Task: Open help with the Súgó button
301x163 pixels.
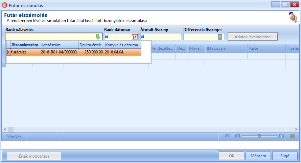Action: tap(285, 156)
